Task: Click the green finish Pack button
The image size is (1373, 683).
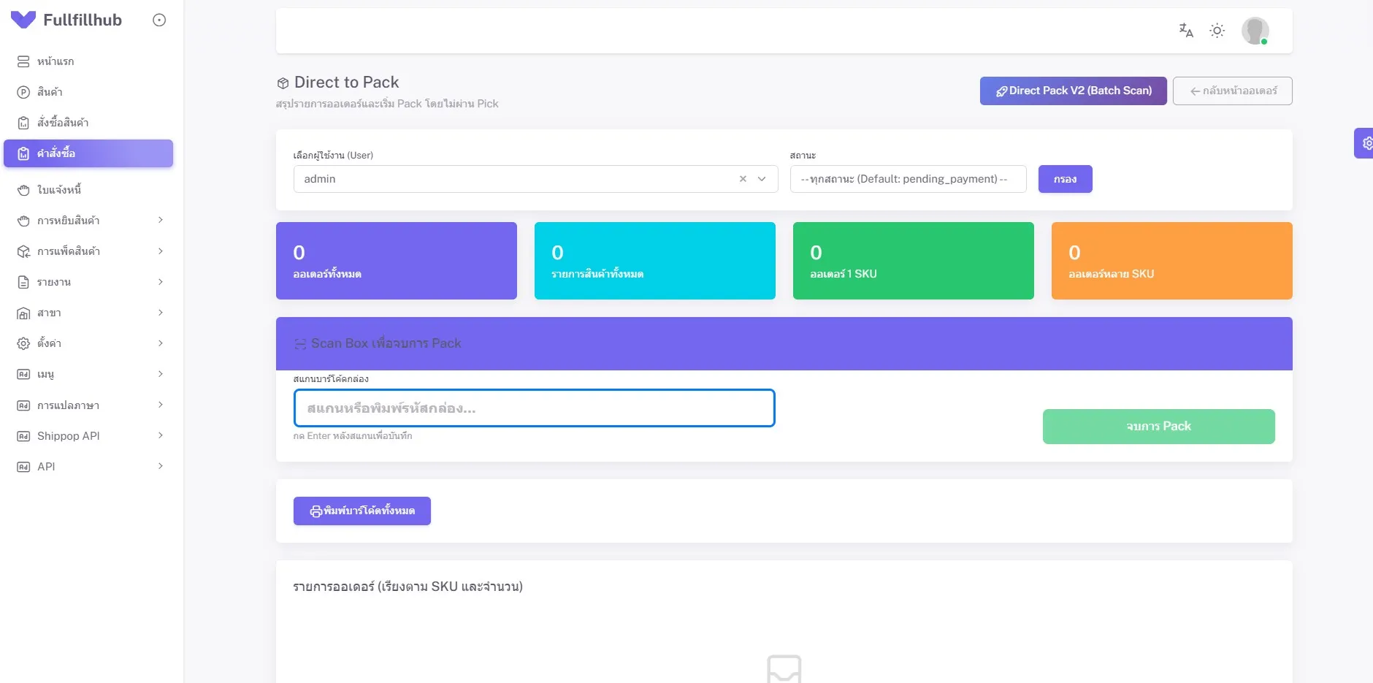Action: pos(1158,427)
